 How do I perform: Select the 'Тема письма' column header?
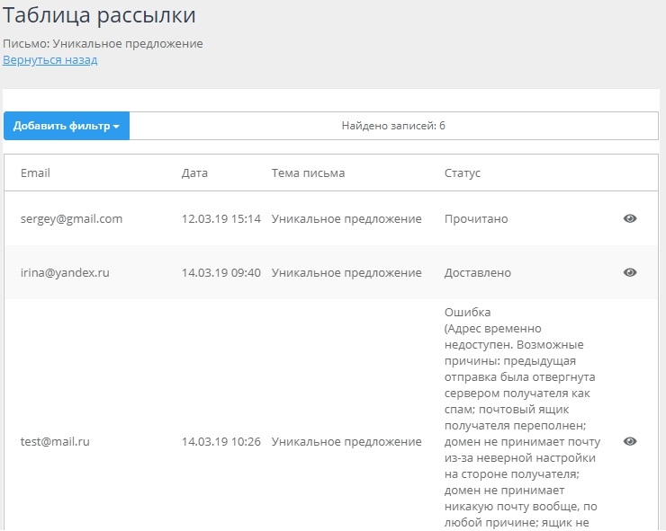pos(308,173)
